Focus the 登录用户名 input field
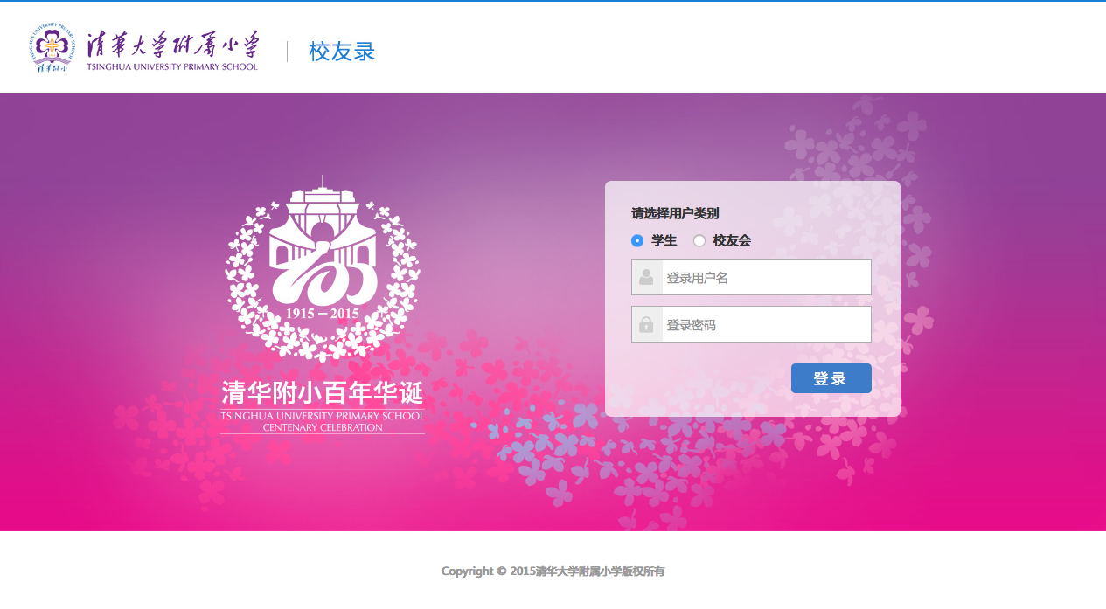 pyautogui.click(x=751, y=277)
